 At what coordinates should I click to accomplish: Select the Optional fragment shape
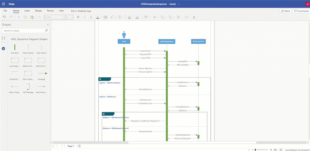(x=28, y=62)
